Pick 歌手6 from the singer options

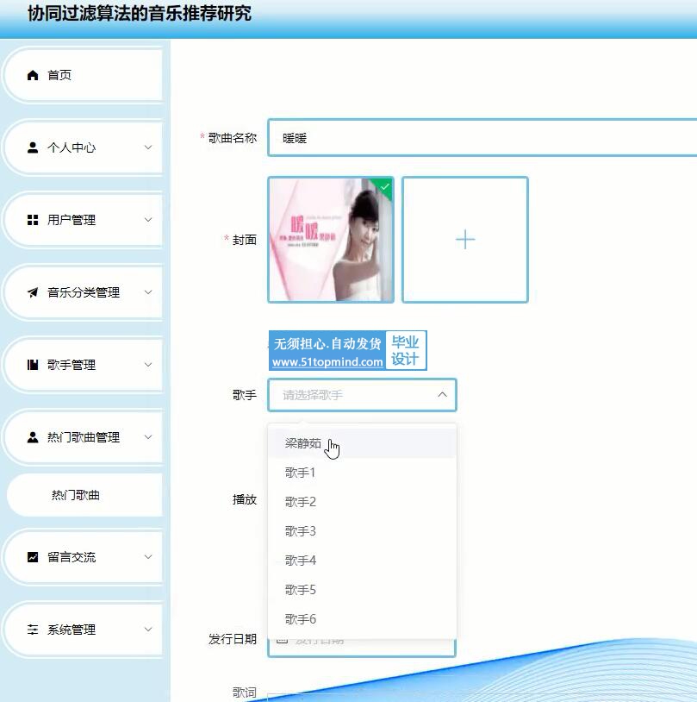click(301, 619)
